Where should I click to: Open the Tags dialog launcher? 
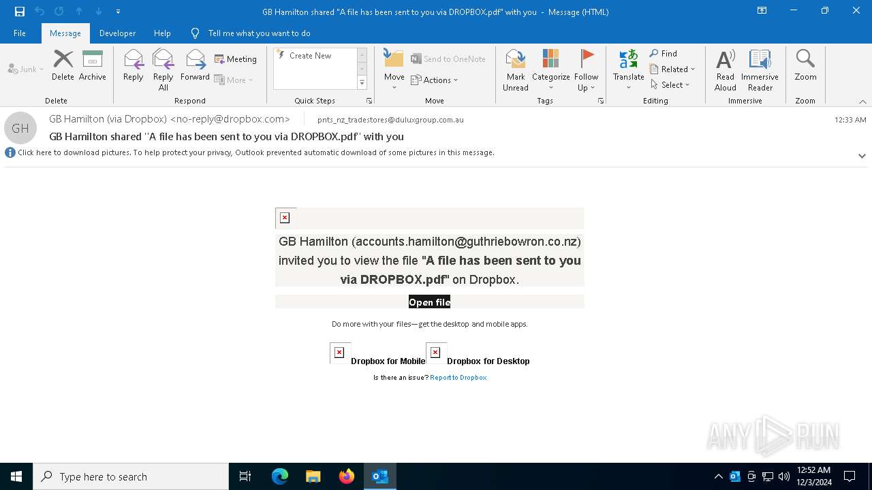601,101
